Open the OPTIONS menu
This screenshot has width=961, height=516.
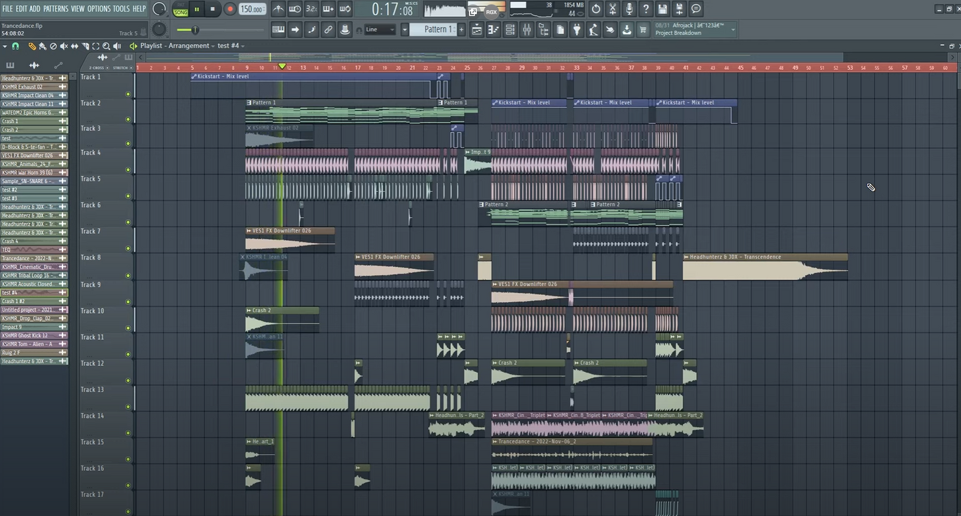pyautogui.click(x=98, y=9)
